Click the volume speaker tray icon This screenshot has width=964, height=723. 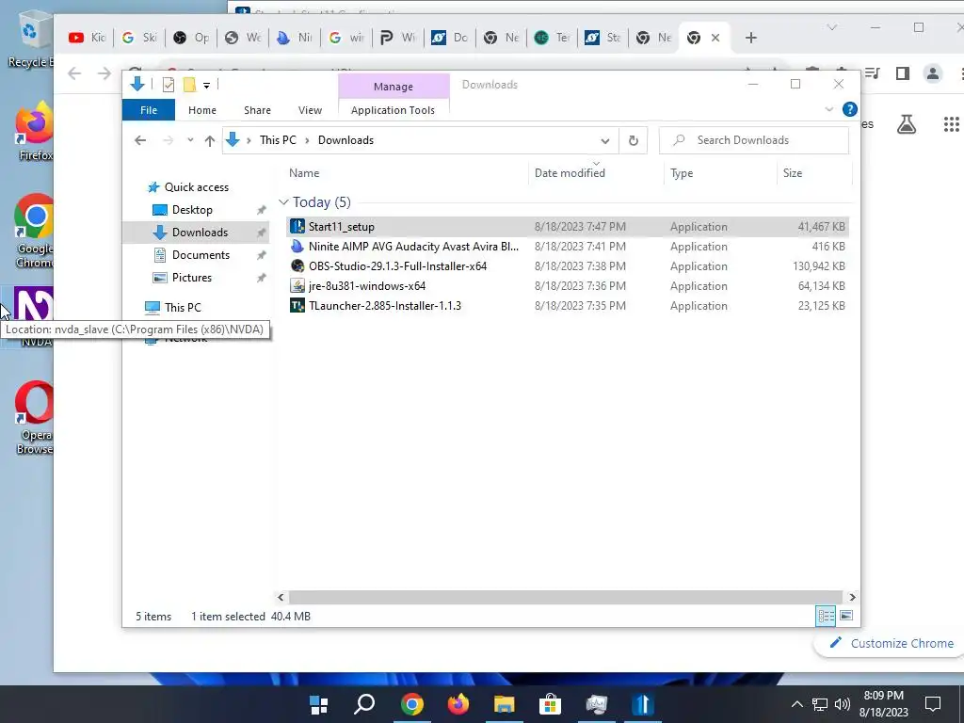[x=843, y=704]
